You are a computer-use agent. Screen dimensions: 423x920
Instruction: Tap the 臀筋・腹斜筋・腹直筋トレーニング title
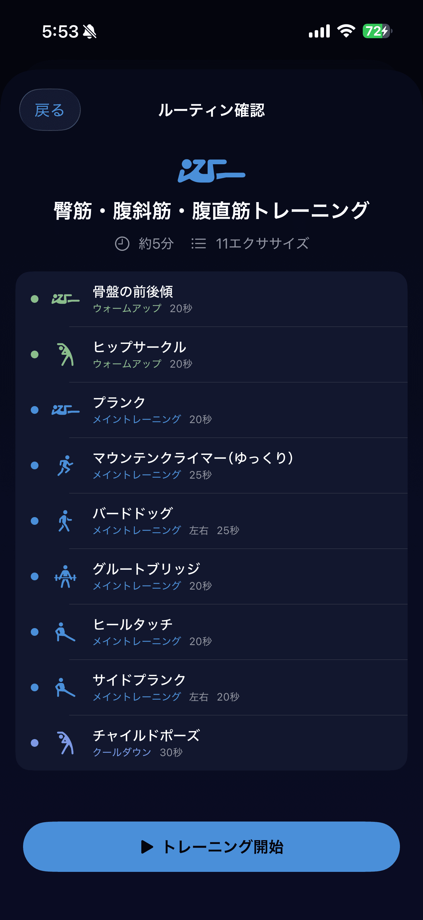click(211, 211)
